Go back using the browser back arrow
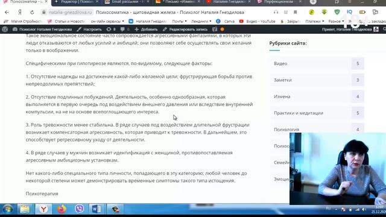The width and height of the screenshot is (386, 217). (7, 12)
